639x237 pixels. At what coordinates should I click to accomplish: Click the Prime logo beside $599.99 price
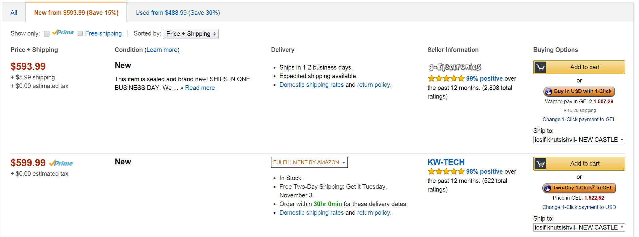(x=61, y=163)
